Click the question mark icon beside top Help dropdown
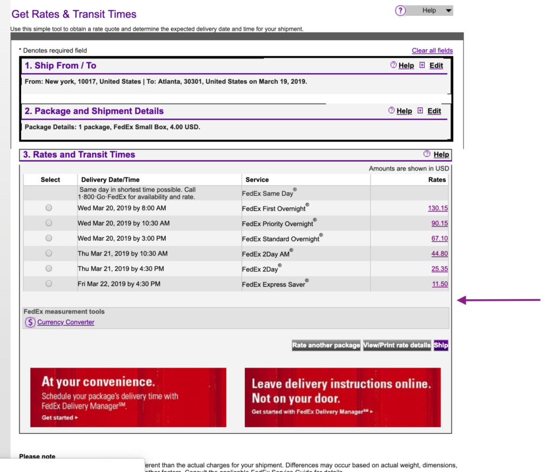This screenshot has width=546, height=472. point(400,11)
